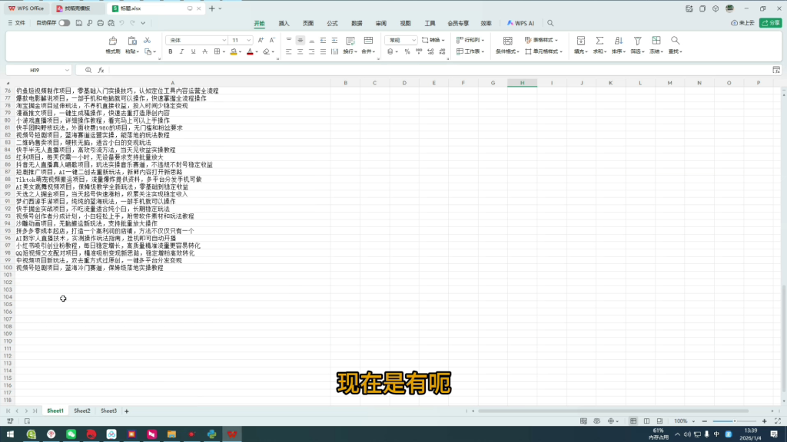Select the AutoSum (求和) icon

(599, 41)
